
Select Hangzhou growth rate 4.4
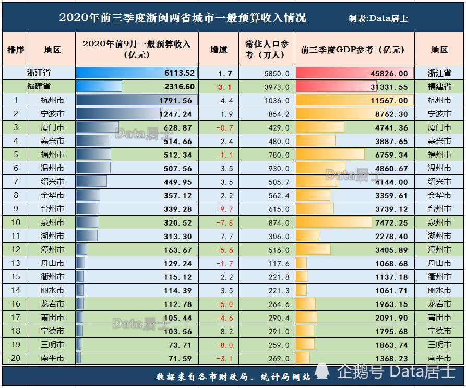(x=227, y=101)
